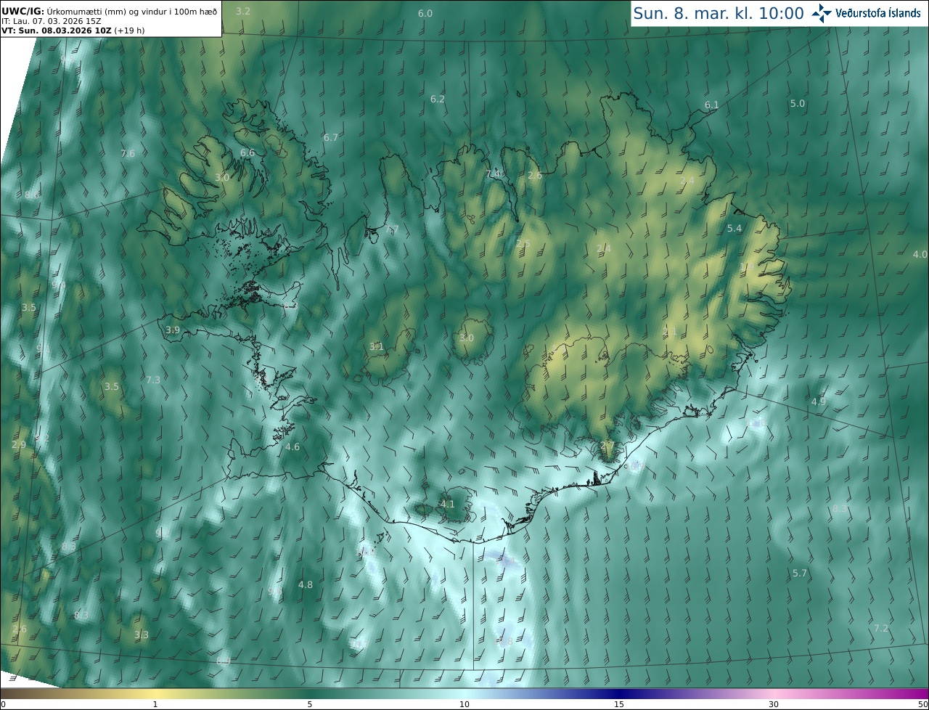Click the map value 4.8
Viewport: 929px width, 710px height.
pos(306,584)
